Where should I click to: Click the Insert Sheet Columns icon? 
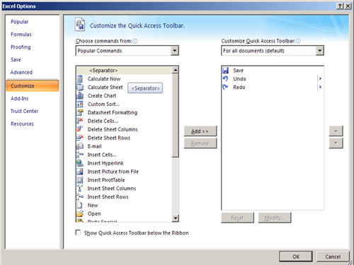[80, 189]
